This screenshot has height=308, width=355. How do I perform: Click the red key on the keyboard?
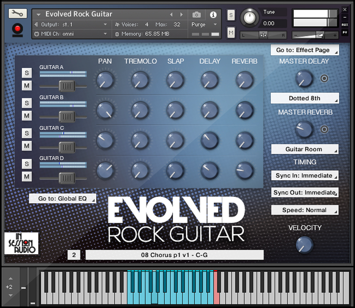coord(216,297)
